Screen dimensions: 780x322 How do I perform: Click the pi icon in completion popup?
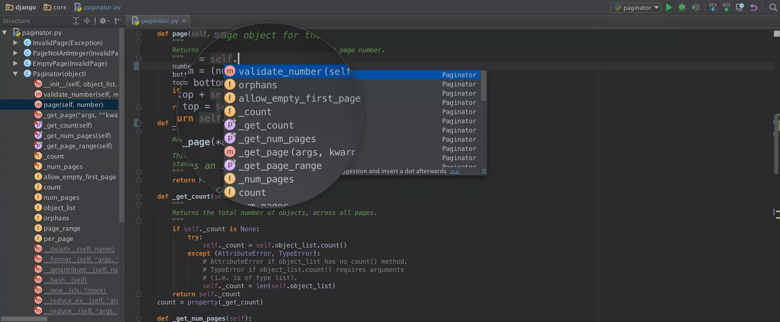tap(484, 171)
